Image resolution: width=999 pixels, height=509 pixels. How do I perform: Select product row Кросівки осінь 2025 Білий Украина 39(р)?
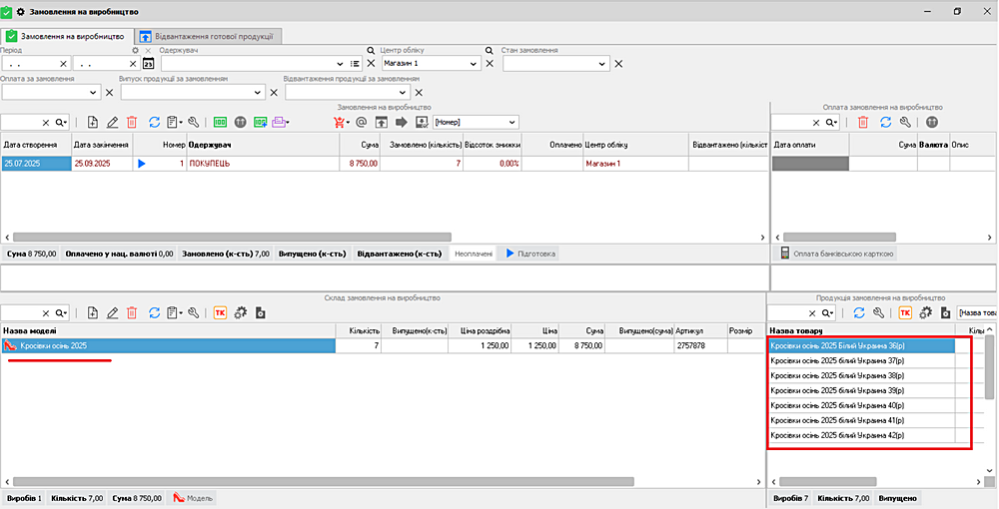(x=860, y=391)
